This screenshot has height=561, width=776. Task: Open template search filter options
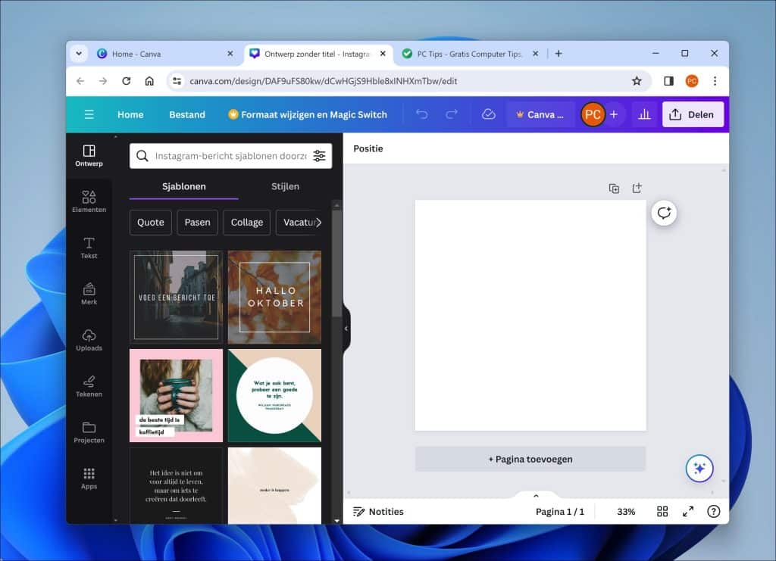320,156
